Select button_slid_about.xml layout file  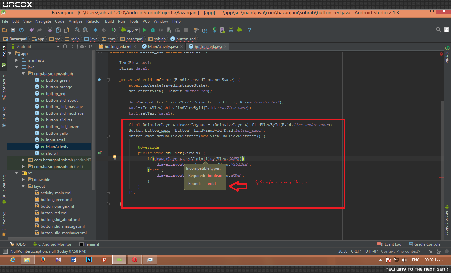coord(60,220)
